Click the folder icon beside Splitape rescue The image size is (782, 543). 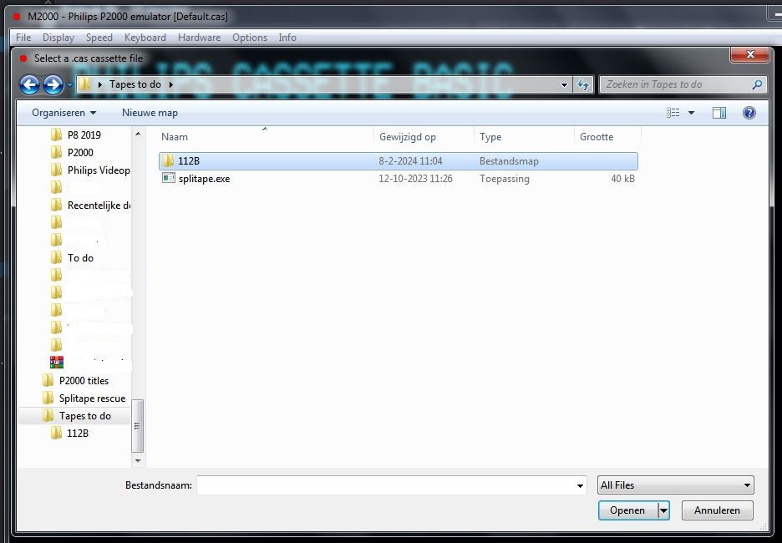tap(48, 398)
